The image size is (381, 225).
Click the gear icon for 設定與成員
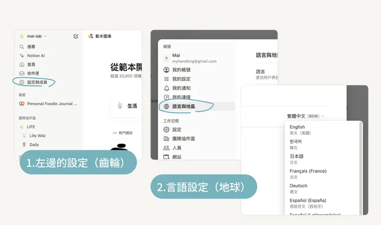pyautogui.click(x=22, y=82)
